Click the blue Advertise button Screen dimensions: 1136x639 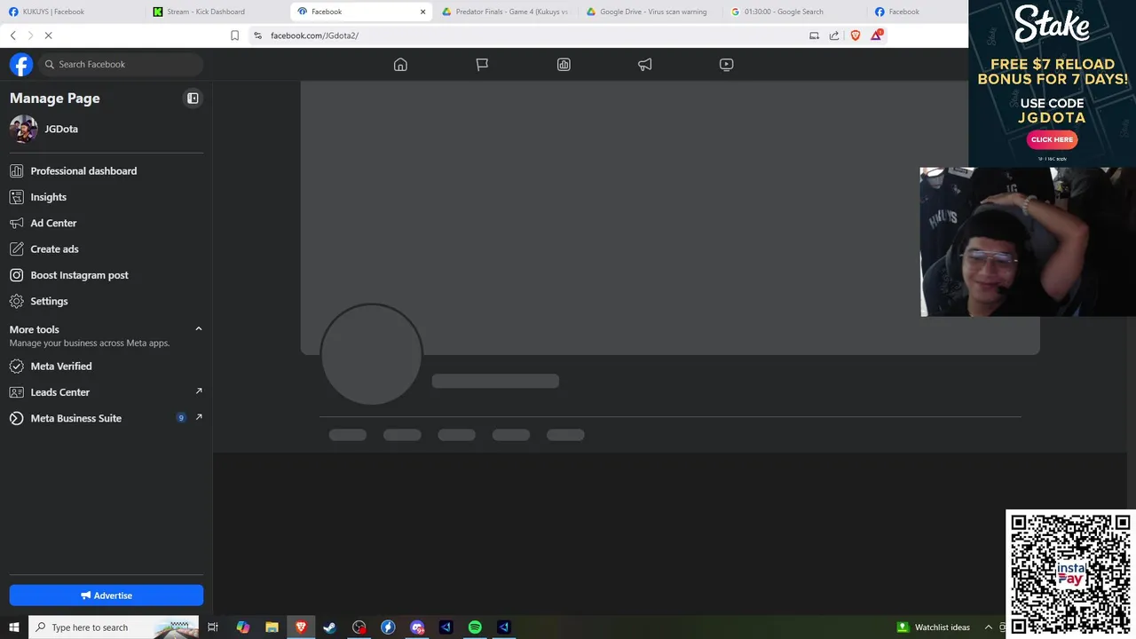(x=106, y=596)
